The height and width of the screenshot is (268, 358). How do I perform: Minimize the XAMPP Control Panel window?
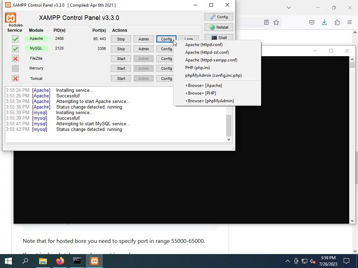point(195,5)
